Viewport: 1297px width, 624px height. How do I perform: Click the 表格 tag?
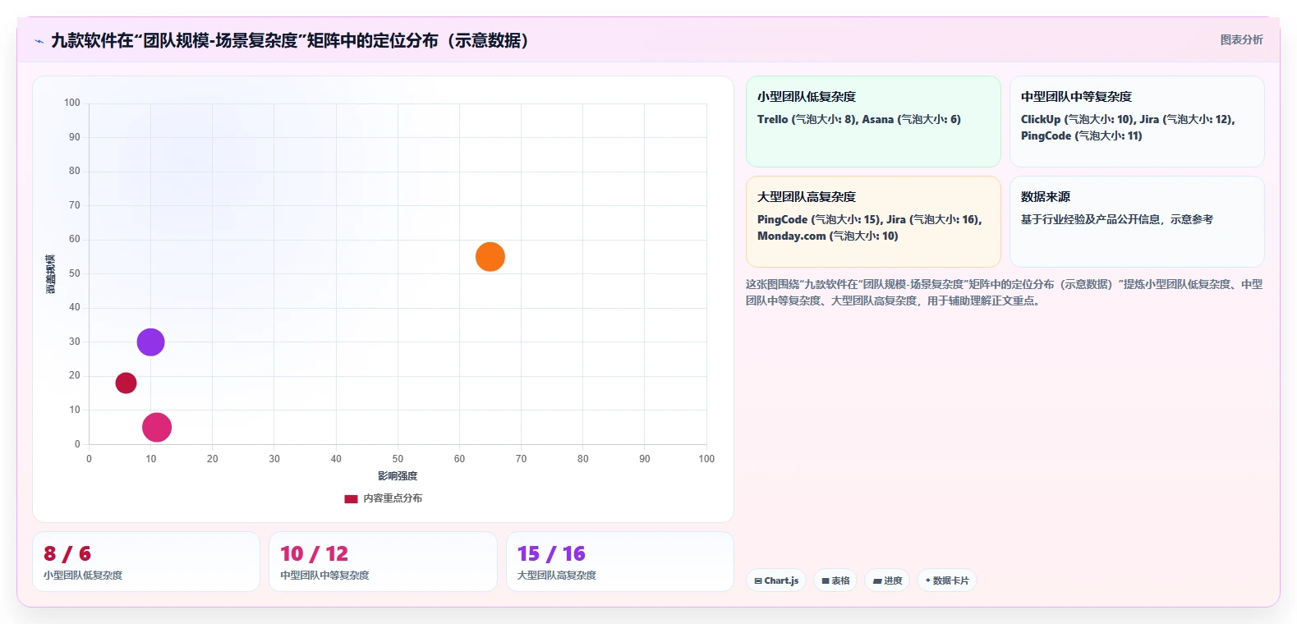click(x=835, y=580)
